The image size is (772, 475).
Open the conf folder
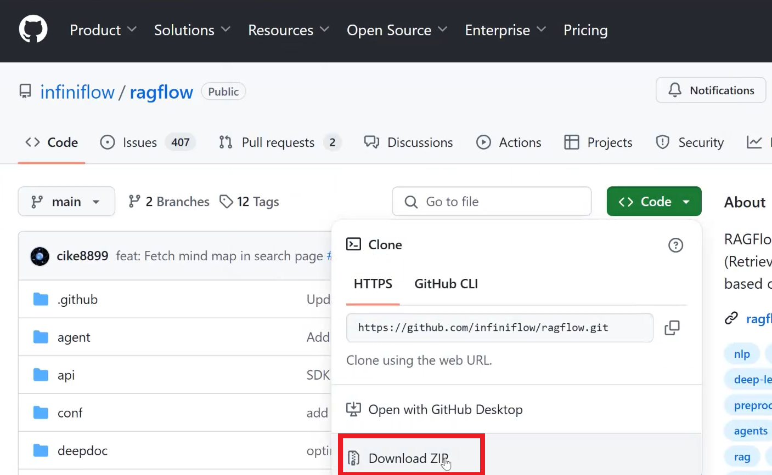point(70,413)
